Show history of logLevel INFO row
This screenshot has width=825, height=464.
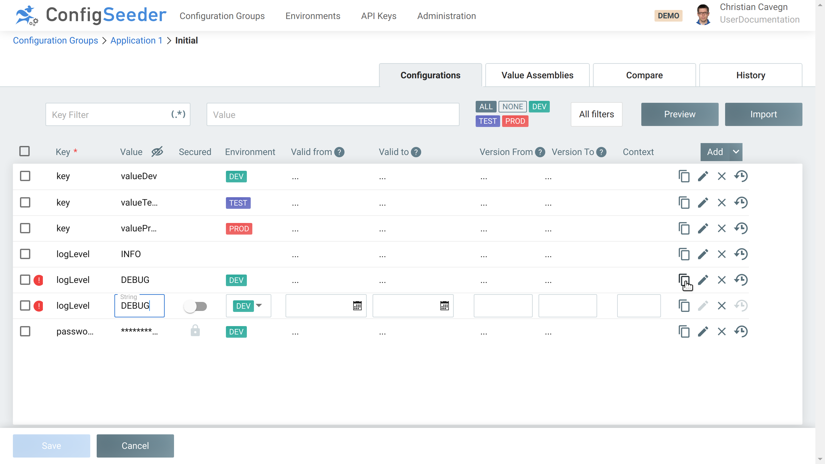741,254
